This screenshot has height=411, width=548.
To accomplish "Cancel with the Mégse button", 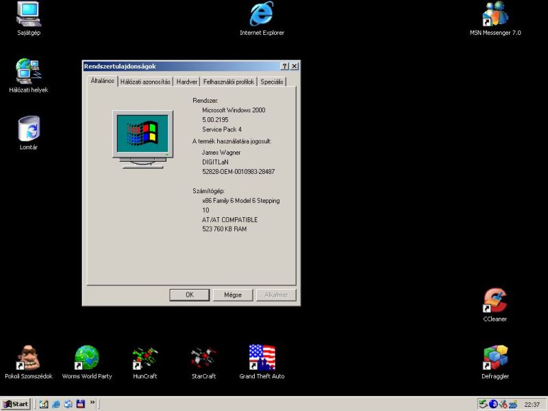I will pos(233,295).
